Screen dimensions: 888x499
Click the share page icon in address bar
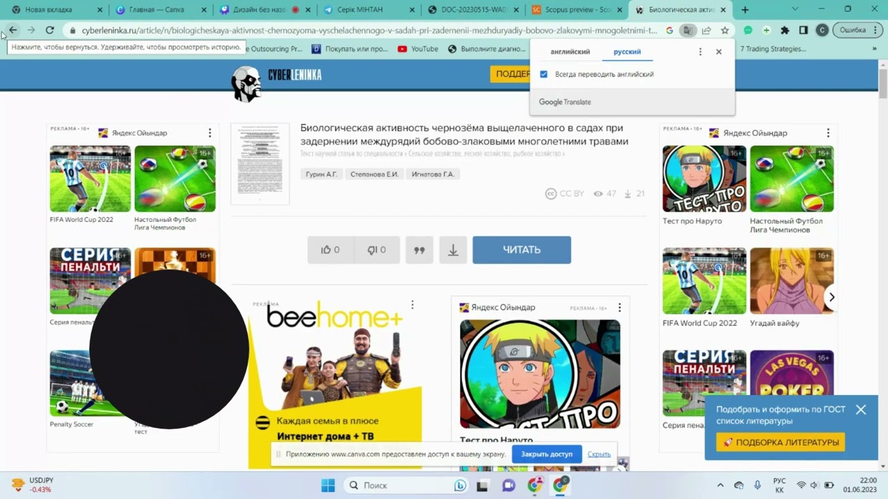pos(706,30)
